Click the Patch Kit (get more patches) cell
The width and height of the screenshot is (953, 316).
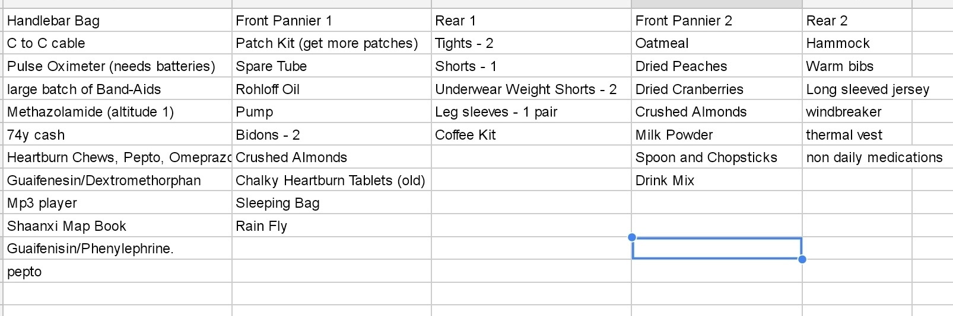pos(332,43)
